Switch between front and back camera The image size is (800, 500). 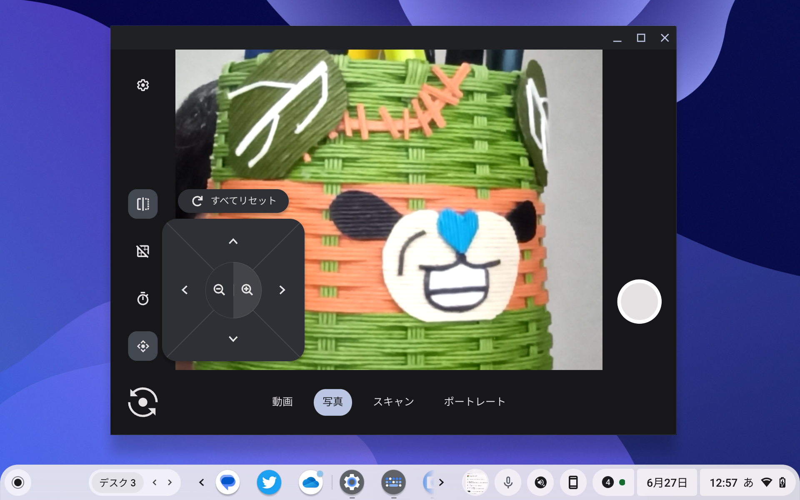pyautogui.click(x=143, y=402)
